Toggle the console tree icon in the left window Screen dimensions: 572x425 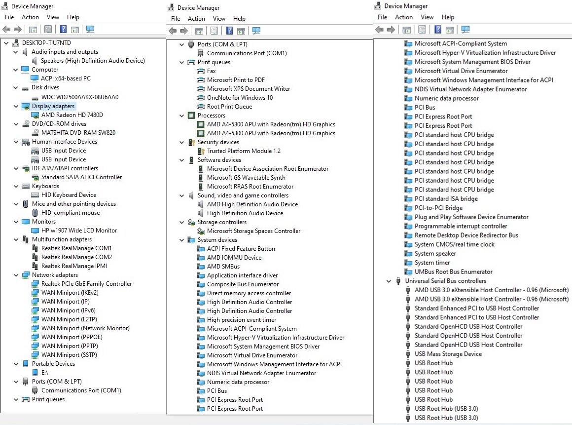pos(33,30)
